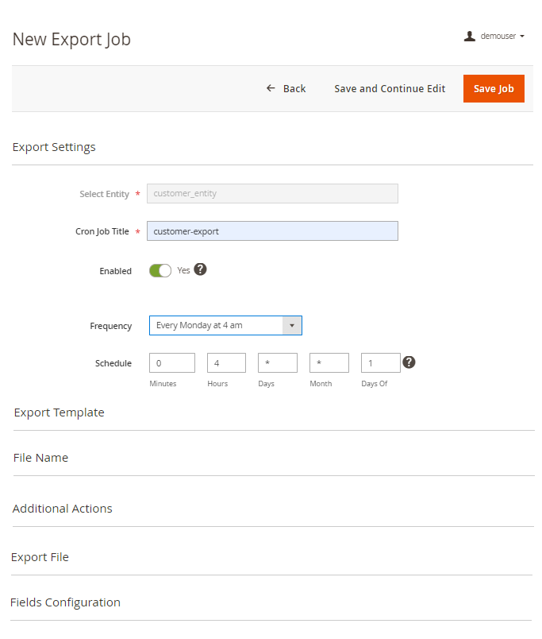Click the demouser account icon

pyautogui.click(x=470, y=36)
